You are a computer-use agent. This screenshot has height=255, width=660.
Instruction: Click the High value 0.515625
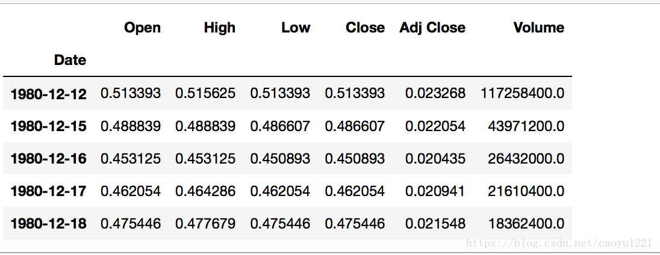pos(205,93)
